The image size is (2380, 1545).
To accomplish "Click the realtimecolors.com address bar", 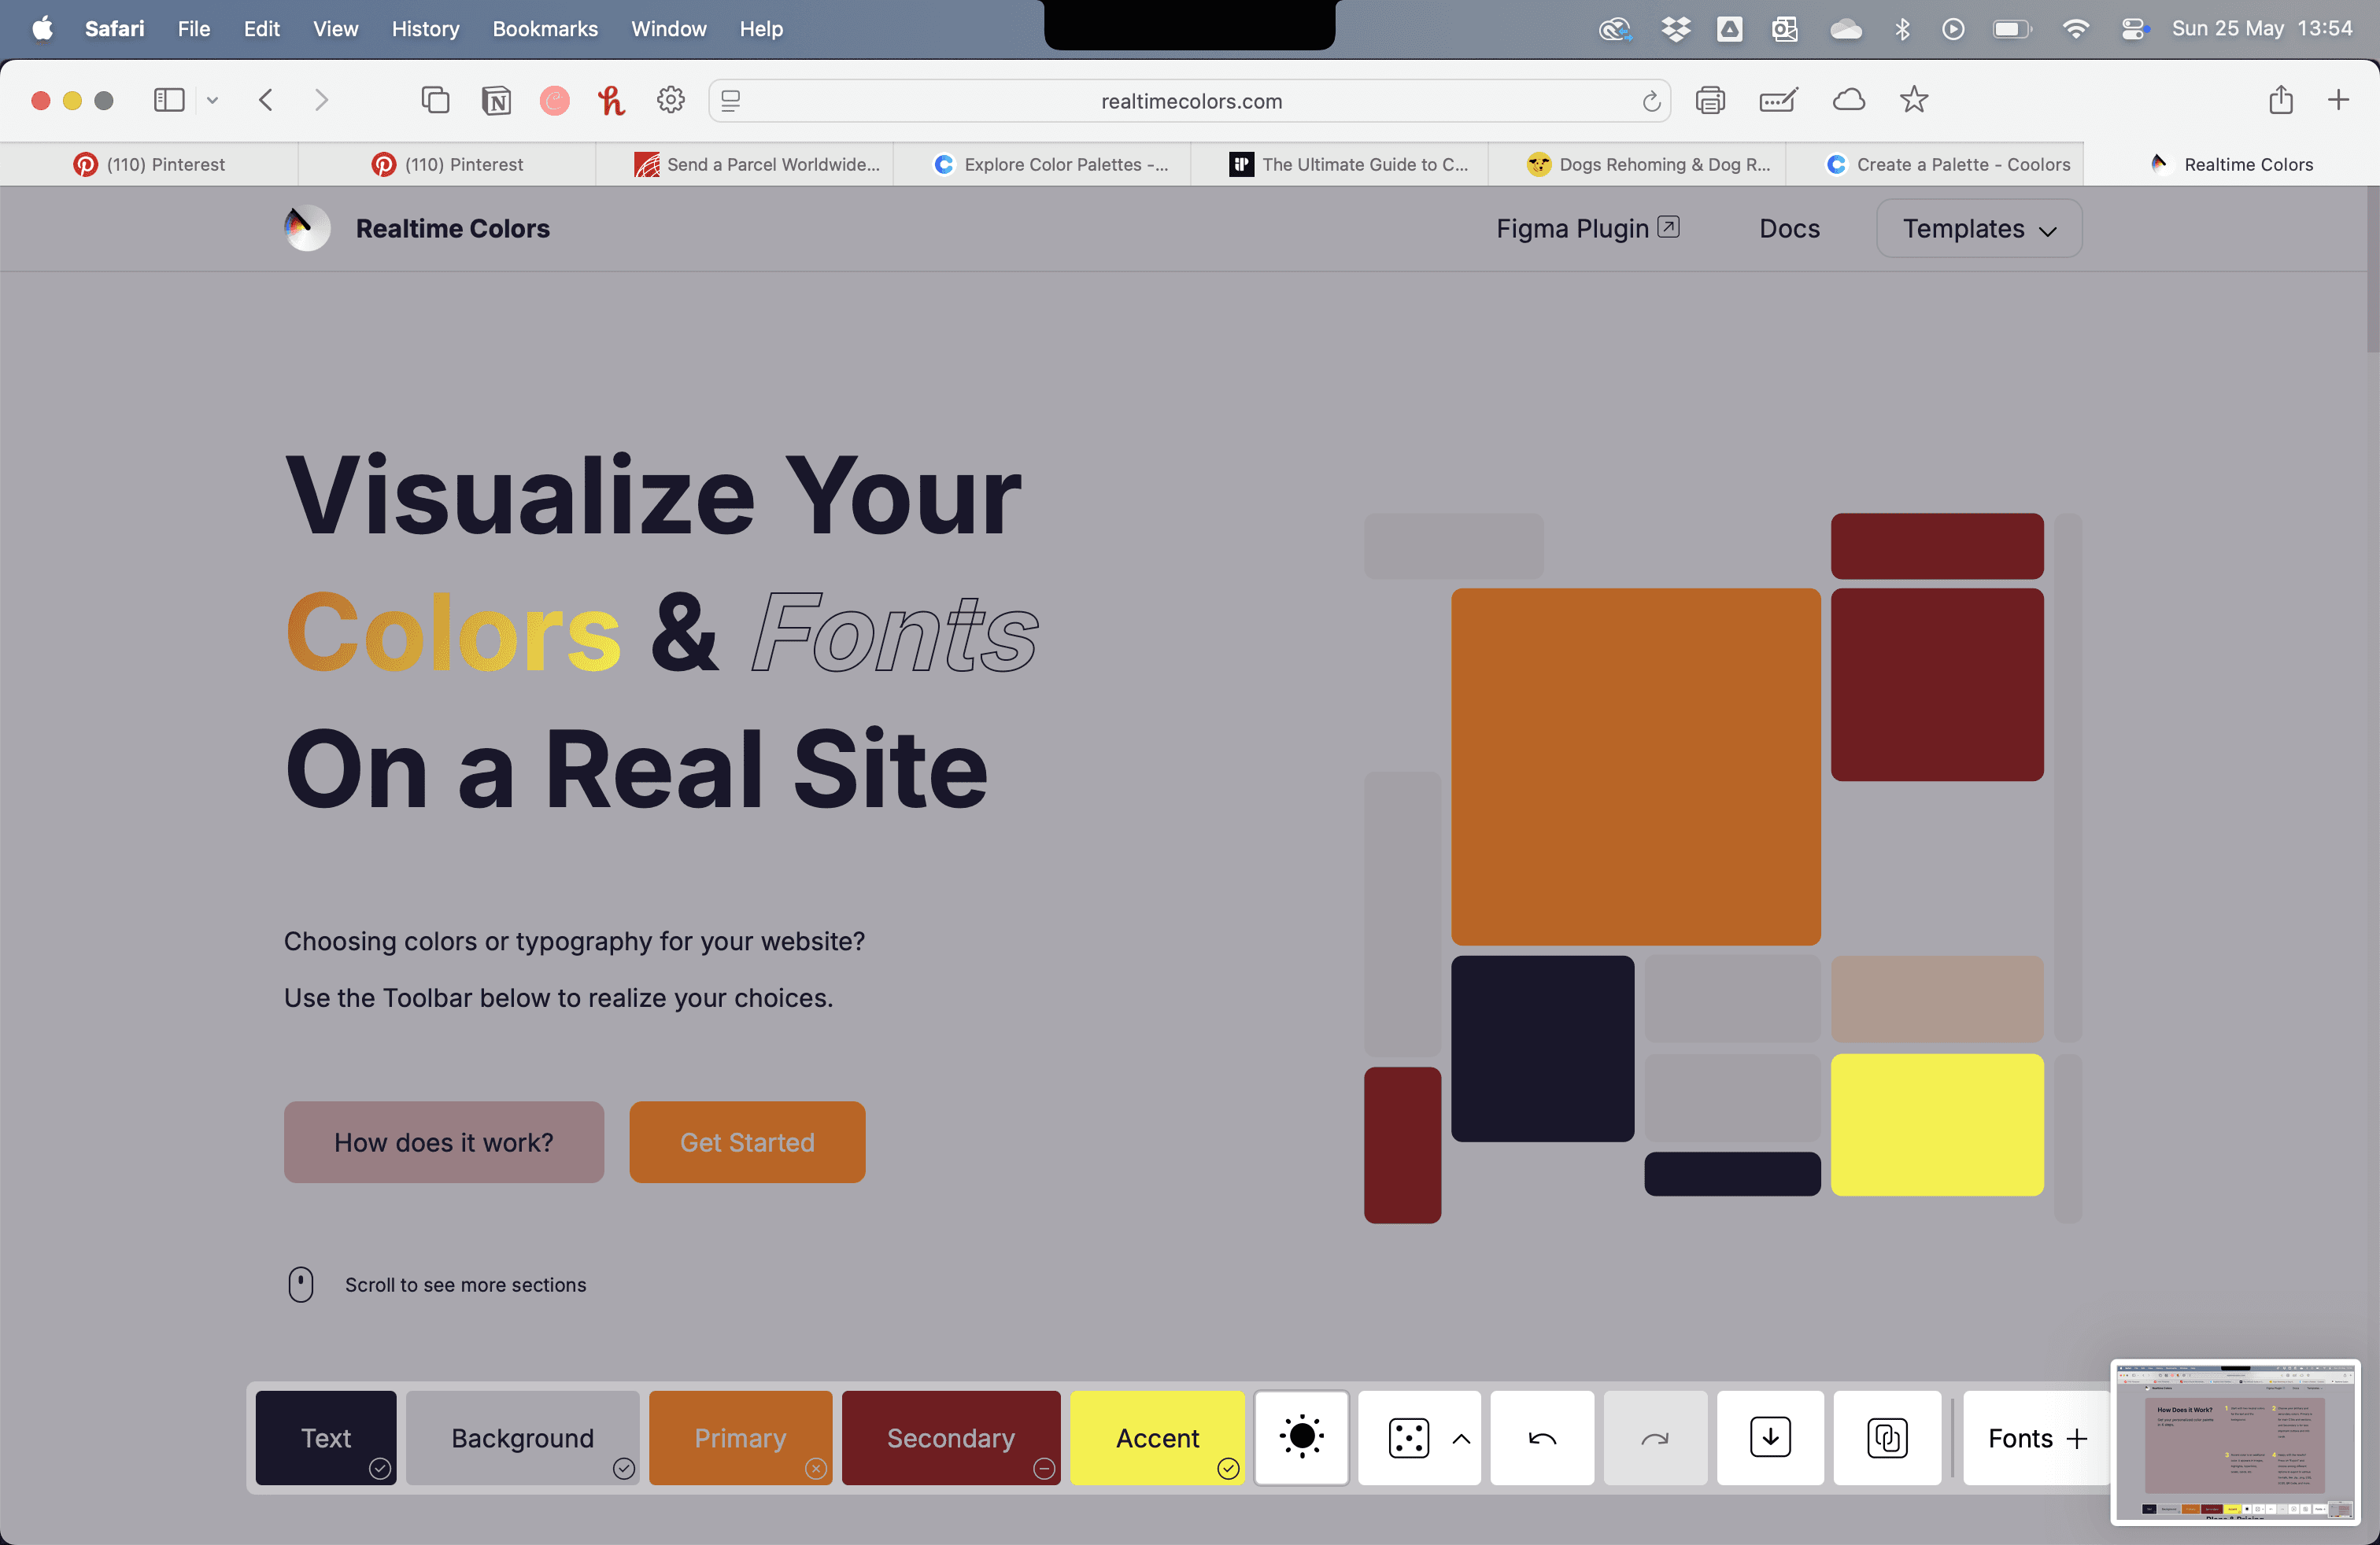I will tap(1190, 101).
